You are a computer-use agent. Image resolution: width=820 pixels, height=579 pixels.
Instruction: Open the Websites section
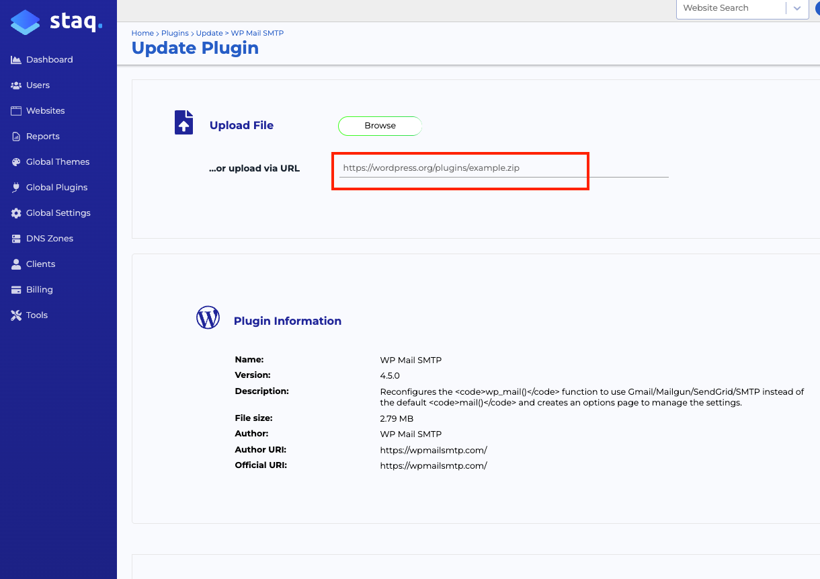[15, 110]
